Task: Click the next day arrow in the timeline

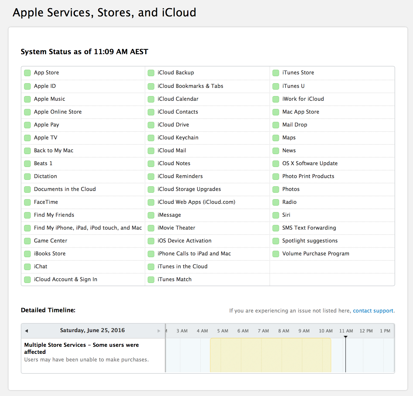Action: point(159,331)
